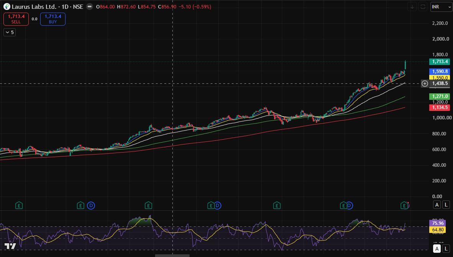The width and height of the screenshot is (453, 257).
Task: Click the 2,000.0 price axis label
Action: click(x=441, y=39)
